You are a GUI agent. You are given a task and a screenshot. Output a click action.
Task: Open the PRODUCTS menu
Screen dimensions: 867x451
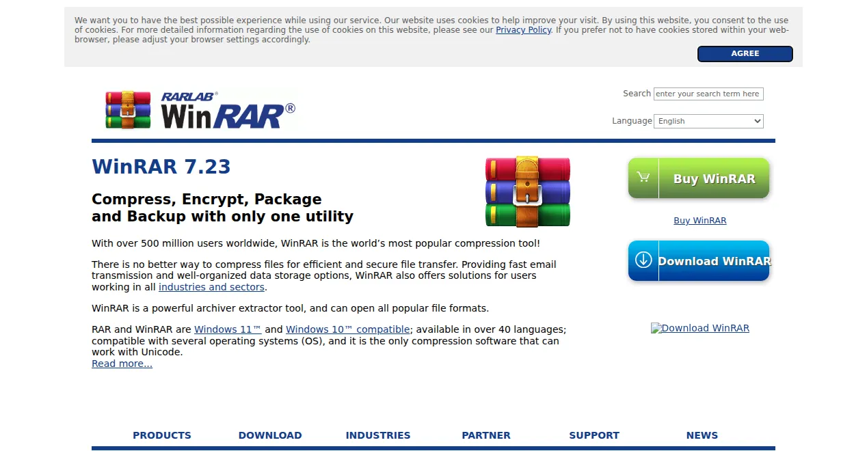pyautogui.click(x=162, y=435)
